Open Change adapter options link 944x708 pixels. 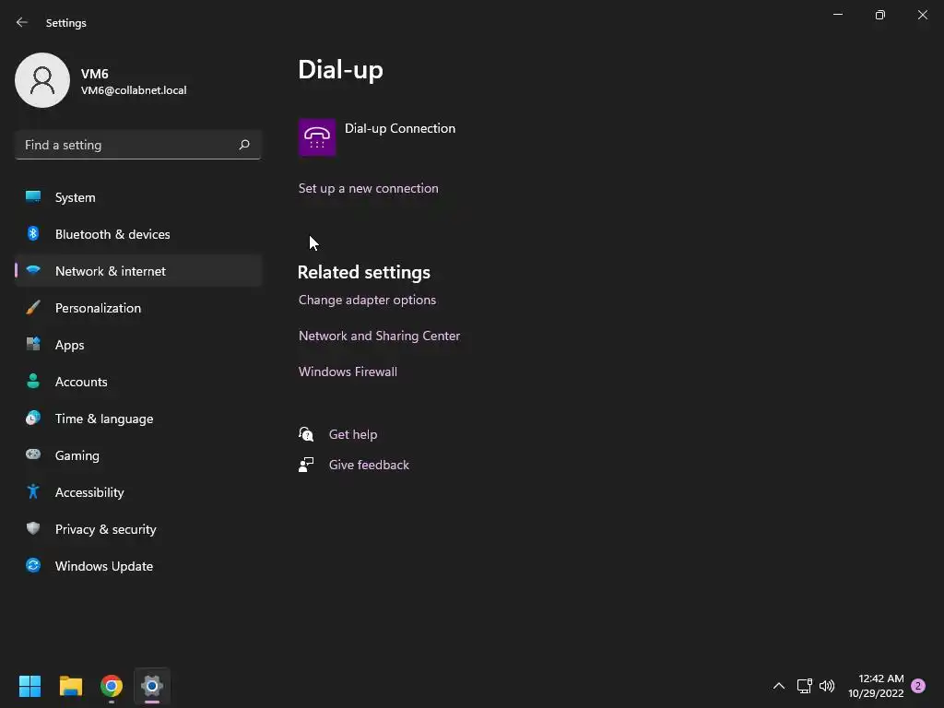click(367, 300)
